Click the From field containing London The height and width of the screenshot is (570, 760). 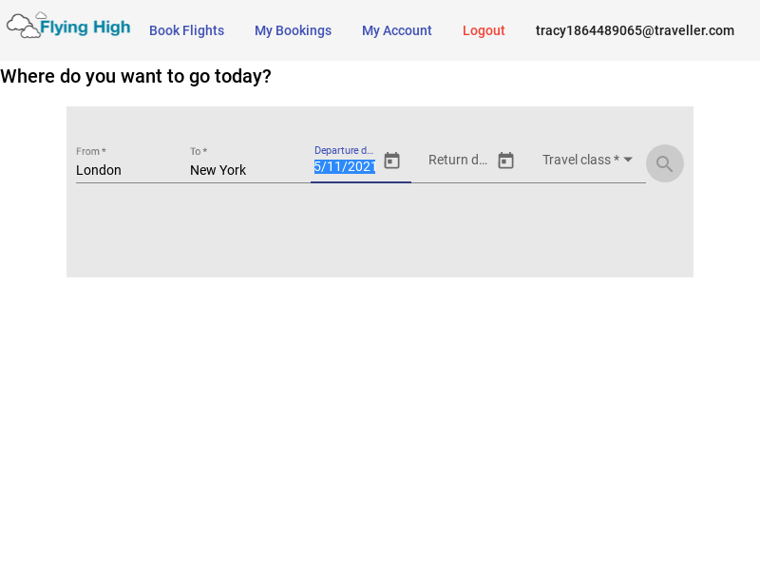click(x=123, y=170)
